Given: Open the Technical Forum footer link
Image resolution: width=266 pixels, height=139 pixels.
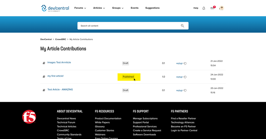Looking at the screenshot, I should (66, 123).
